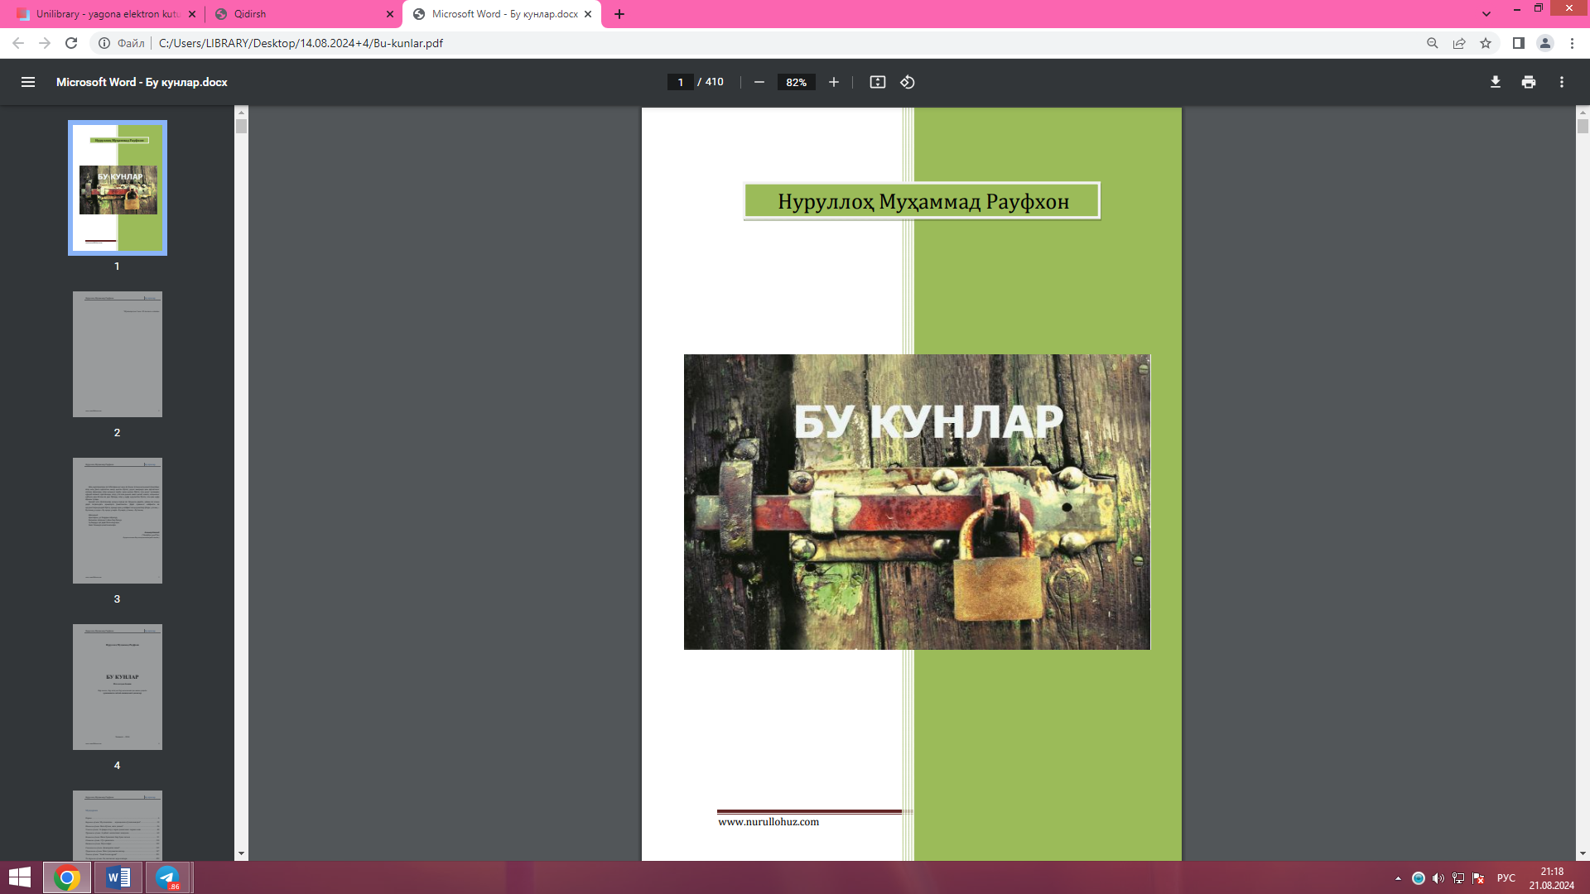Click the page number input field
1590x894 pixels.
[x=681, y=82]
